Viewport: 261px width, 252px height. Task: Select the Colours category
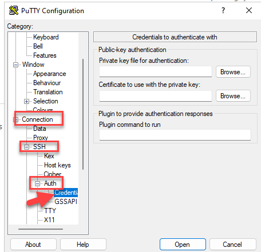coord(43,110)
